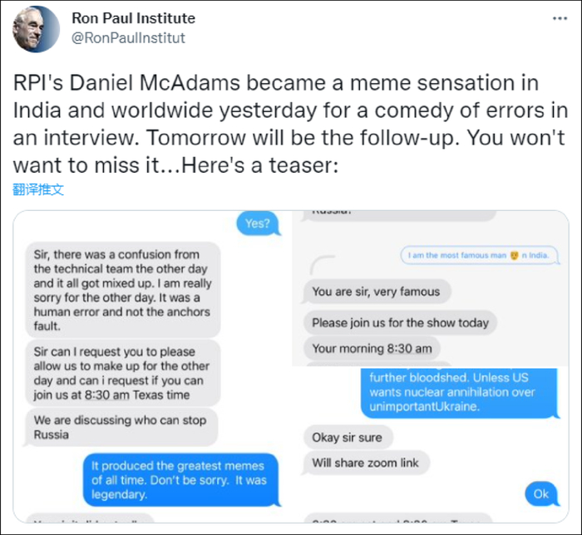
Task: Click the "most famous man in India" quoted bubble
Action: click(x=477, y=255)
